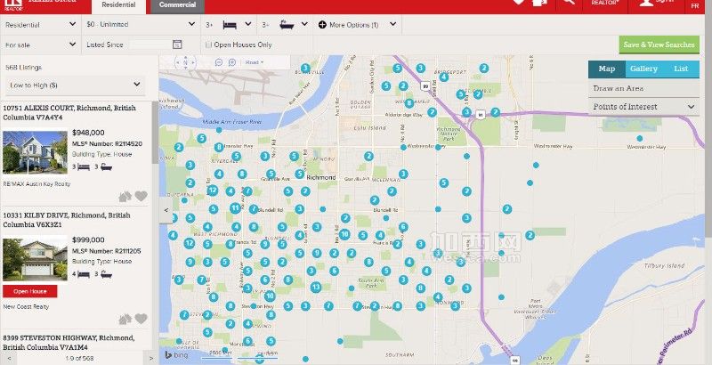Click the plus icon beside More Options

[x=322, y=25]
